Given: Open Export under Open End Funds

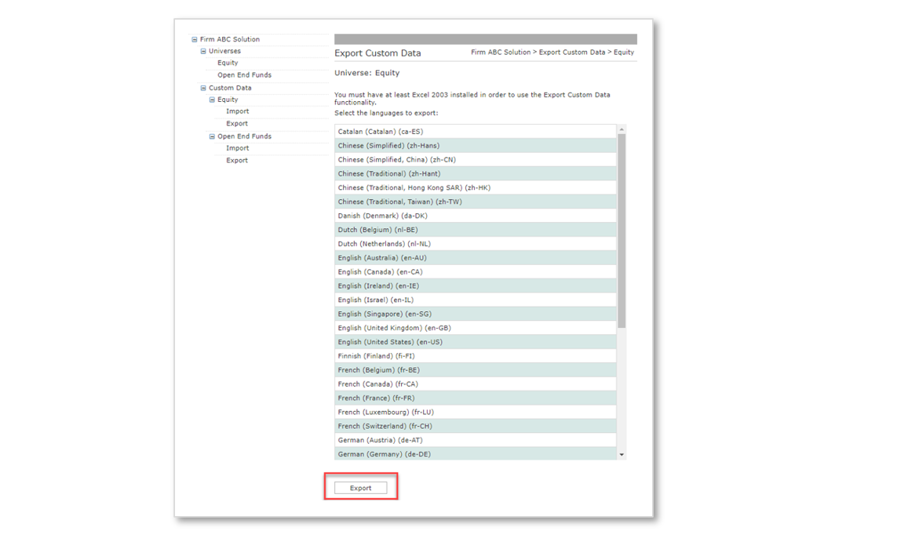Looking at the screenshot, I should pyautogui.click(x=236, y=160).
